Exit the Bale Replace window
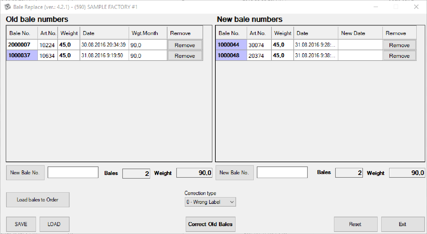The width and height of the screenshot is (427, 234). (403, 224)
